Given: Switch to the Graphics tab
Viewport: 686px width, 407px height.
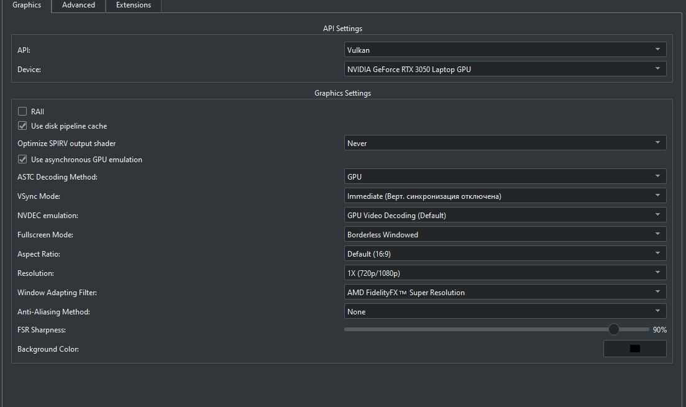Looking at the screenshot, I should (x=27, y=5).
